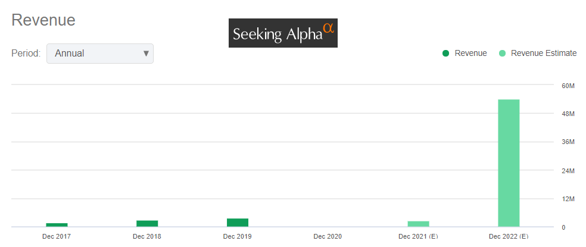Select the Dec 2019 revenue bar
This screenshot has width=586, height=247.
[x=237, y=222]
